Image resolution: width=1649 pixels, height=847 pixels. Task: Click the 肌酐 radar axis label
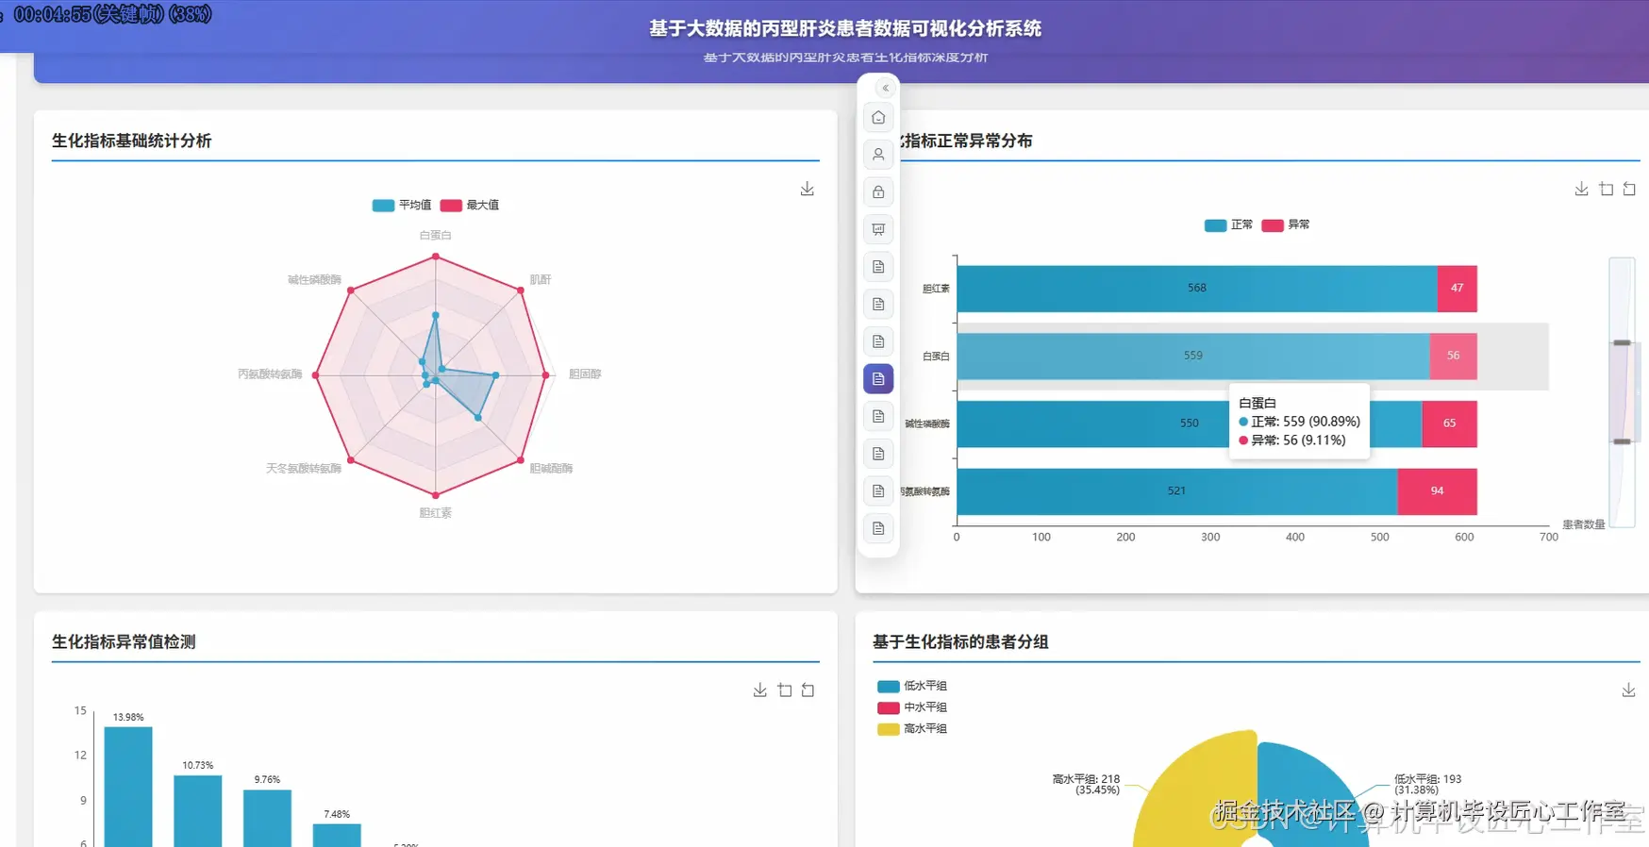click(541, 279)
